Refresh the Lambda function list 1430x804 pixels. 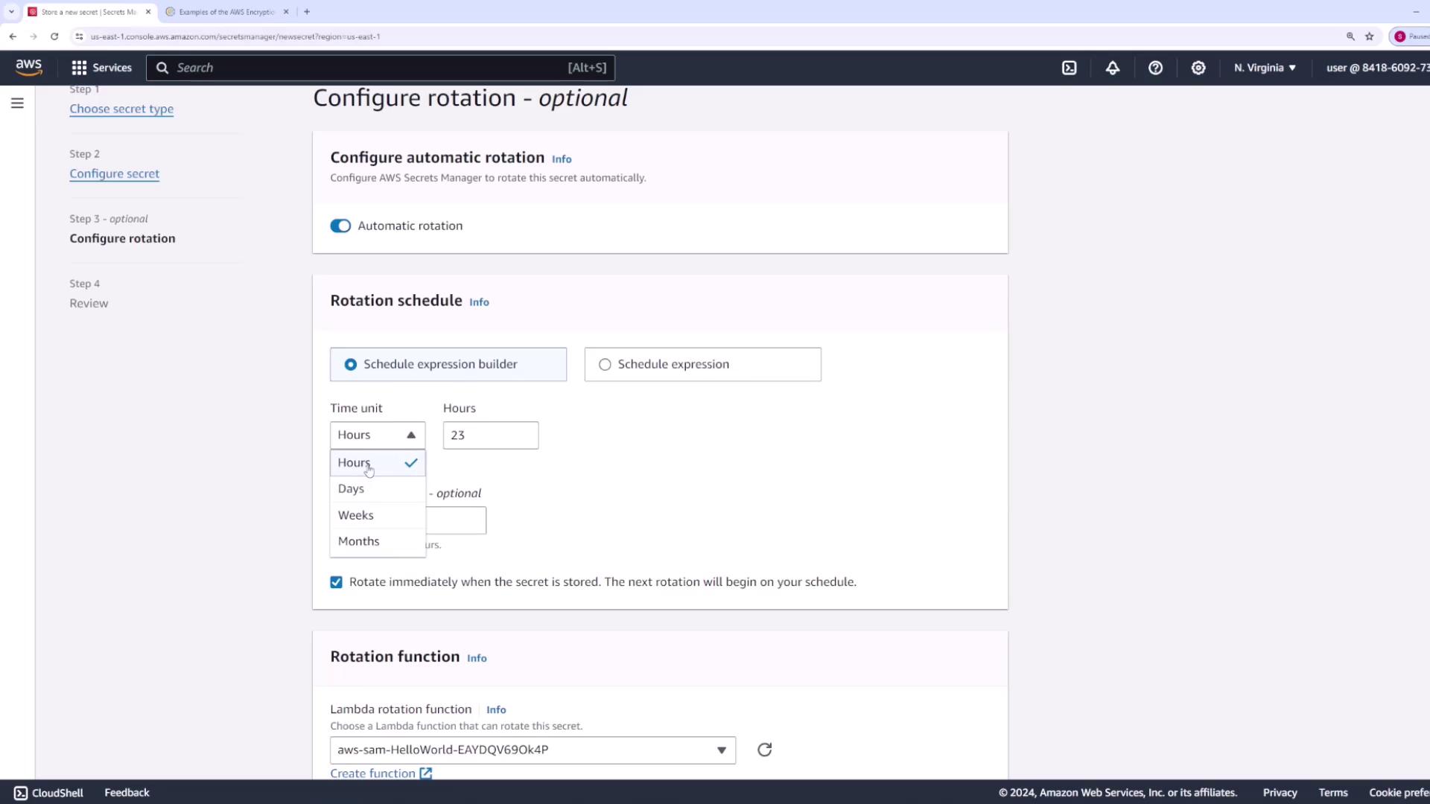point(764,750)
